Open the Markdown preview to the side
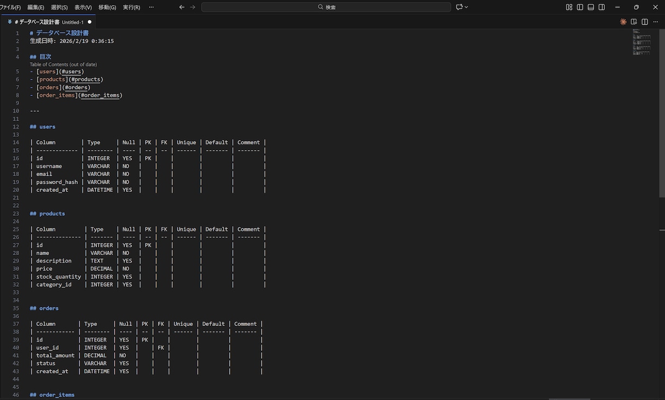This screenshot has height=400, width=665. click(x=634, y=22)
